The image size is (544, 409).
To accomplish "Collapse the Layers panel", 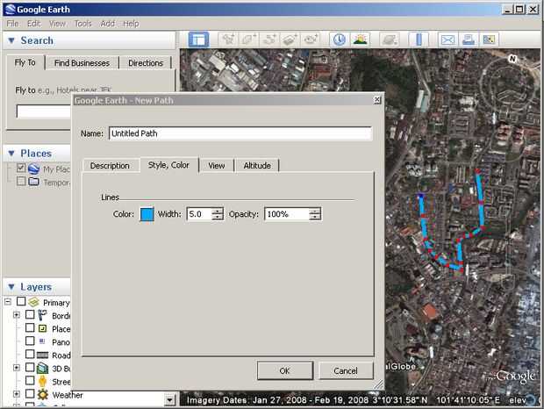I will pos(11,287).
